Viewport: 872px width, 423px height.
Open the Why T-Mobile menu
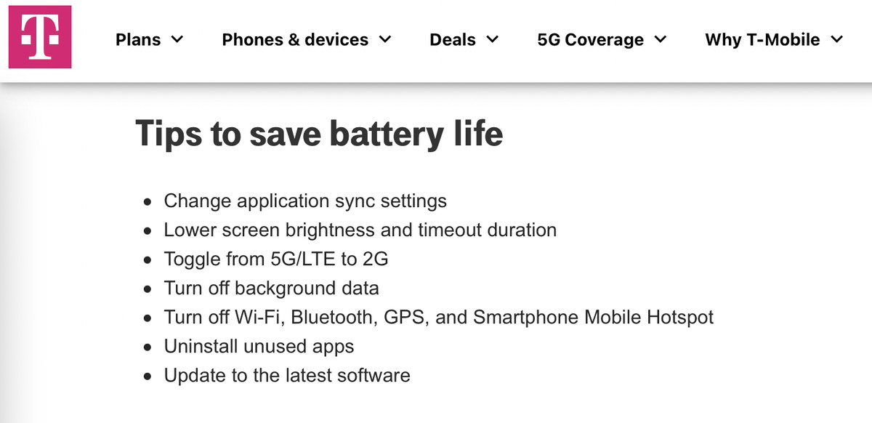click(774, 39)
